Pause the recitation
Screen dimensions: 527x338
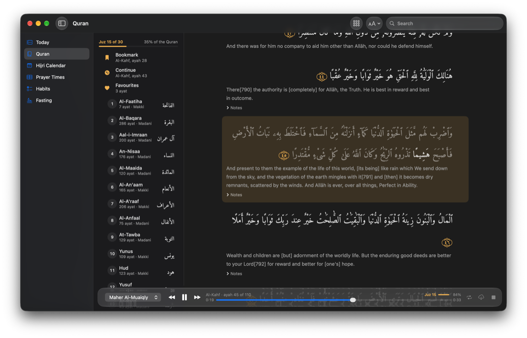[184, 298]
